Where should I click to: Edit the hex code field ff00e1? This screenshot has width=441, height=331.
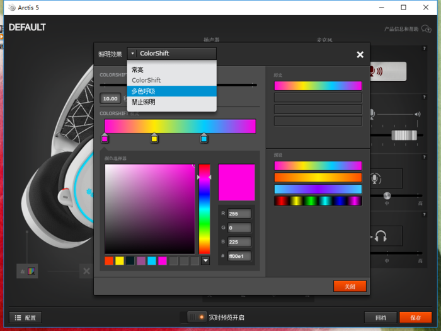click(x=239, y=256)
